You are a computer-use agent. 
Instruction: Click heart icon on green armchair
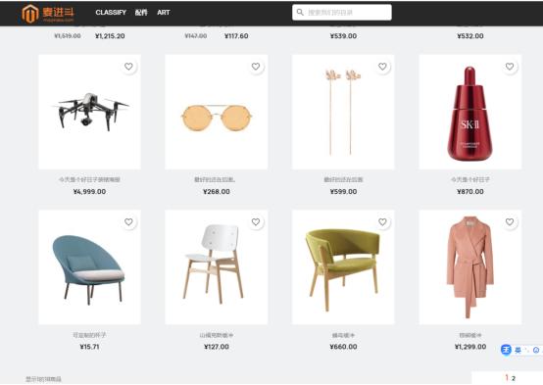382,221
